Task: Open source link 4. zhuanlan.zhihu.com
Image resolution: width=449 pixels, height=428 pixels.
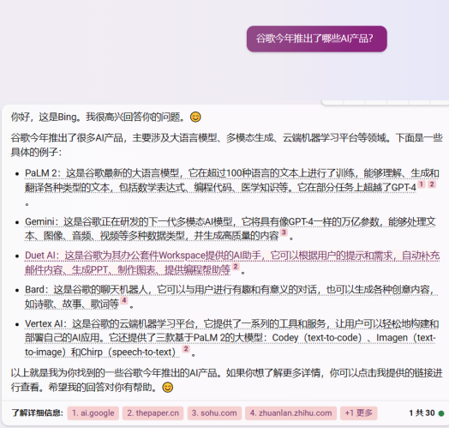Action: [x=290, y=413]
